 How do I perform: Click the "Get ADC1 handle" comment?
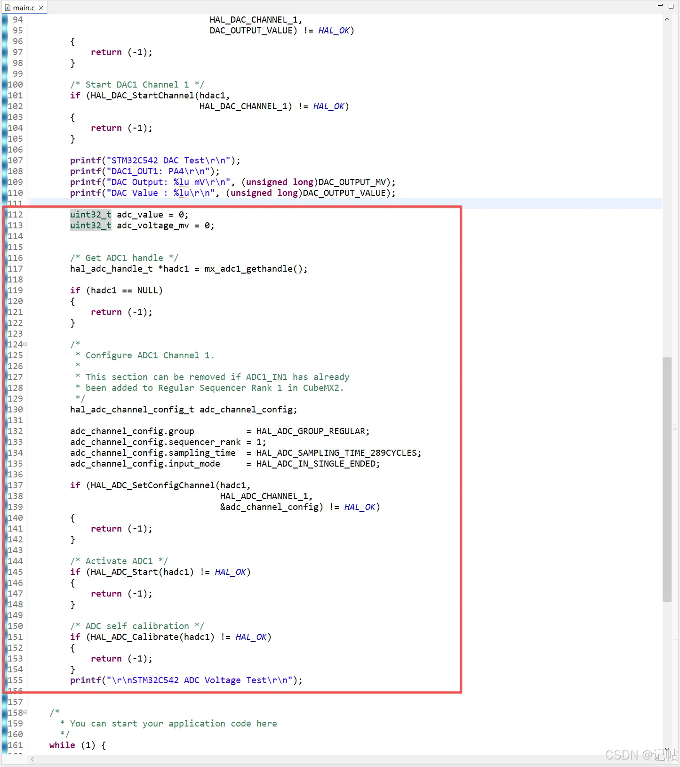pyautogui.click(x=124, y=258)
